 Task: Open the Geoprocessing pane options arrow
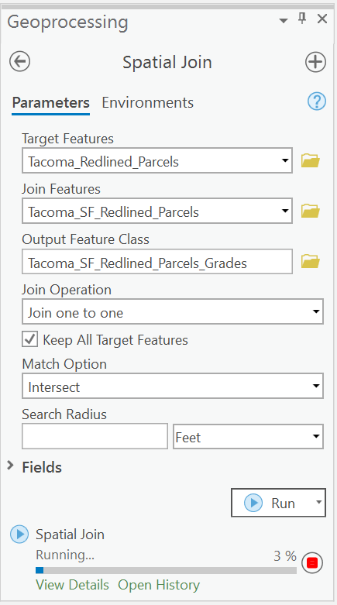point(284,20)
